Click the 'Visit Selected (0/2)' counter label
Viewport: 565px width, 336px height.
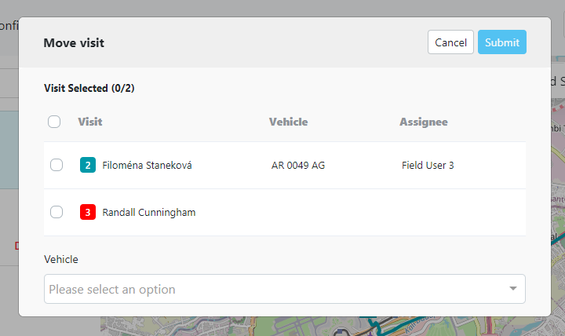[89, 88]
